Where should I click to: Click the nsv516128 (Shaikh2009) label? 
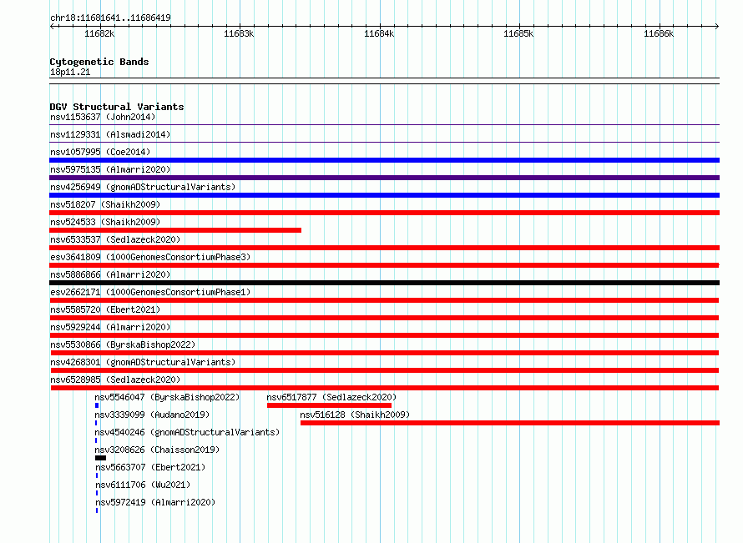355,415
